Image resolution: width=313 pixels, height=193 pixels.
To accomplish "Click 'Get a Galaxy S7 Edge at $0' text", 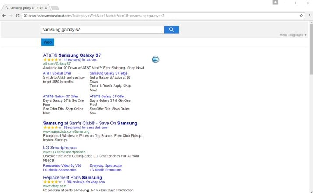I will (x=110, y=78).
